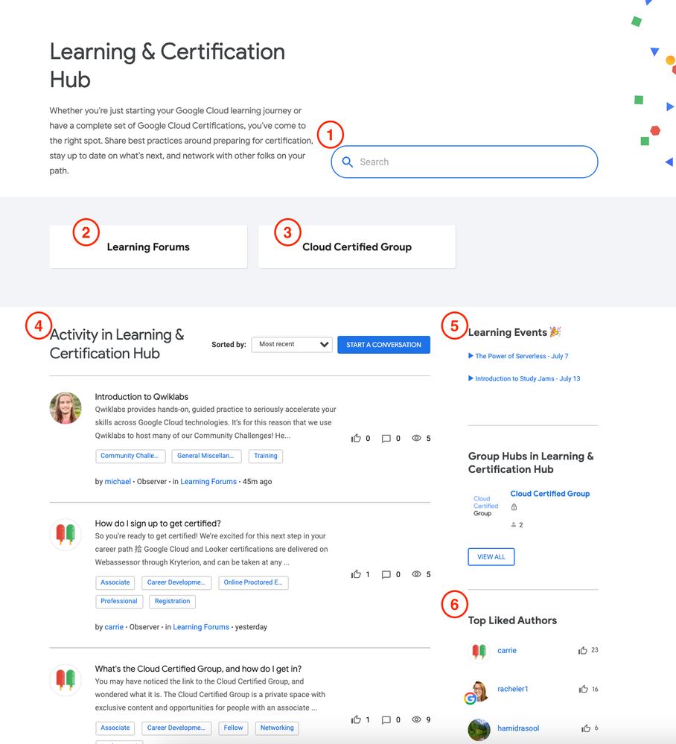Screen dimensions: 676x744
Task: Open the Cloud Certified Group link in Group Hubs
Action: pos(550,494)
